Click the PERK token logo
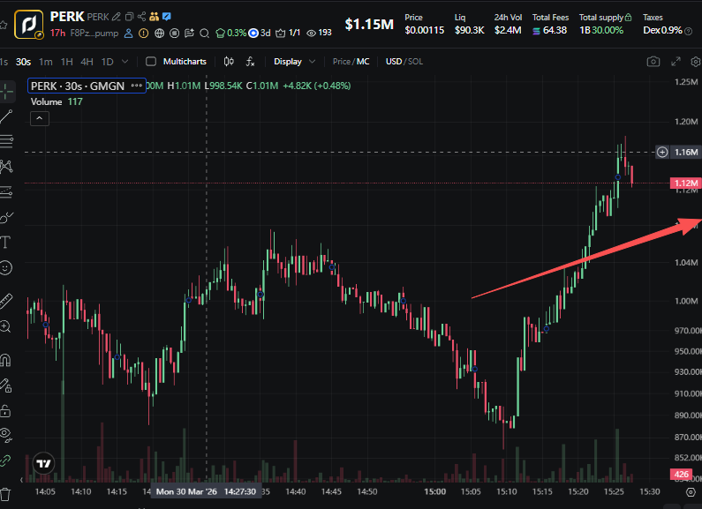This screenshot has height=509, width=702. click(x=29, y=24)
